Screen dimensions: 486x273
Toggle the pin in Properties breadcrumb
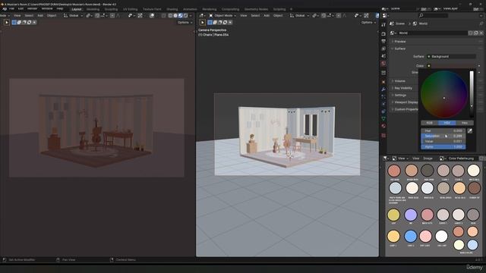(481, 24)
